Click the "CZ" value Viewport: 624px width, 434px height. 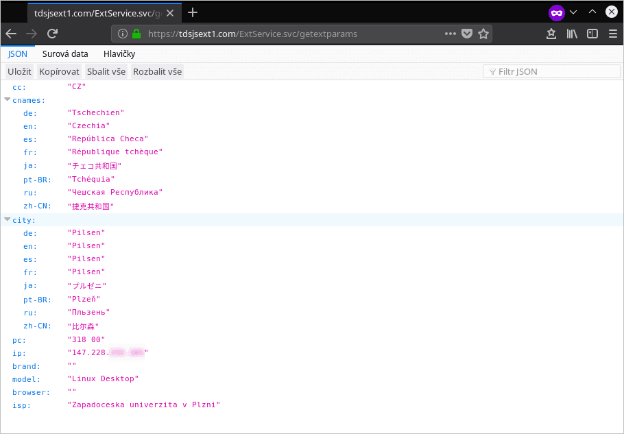click(77, 86)
